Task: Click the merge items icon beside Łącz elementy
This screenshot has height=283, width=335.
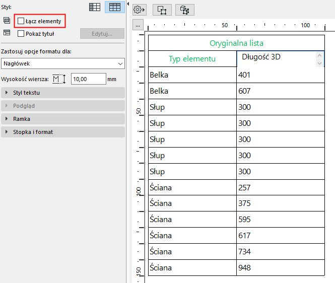Action: [7, 21]
